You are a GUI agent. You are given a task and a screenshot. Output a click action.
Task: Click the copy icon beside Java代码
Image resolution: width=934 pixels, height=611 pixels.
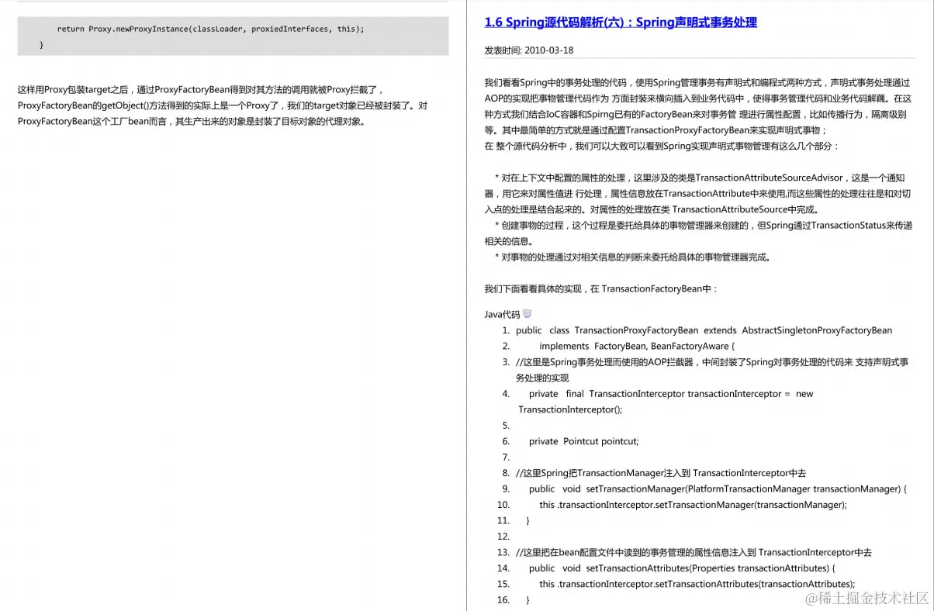pyautogui.click(x=527, y=313)
